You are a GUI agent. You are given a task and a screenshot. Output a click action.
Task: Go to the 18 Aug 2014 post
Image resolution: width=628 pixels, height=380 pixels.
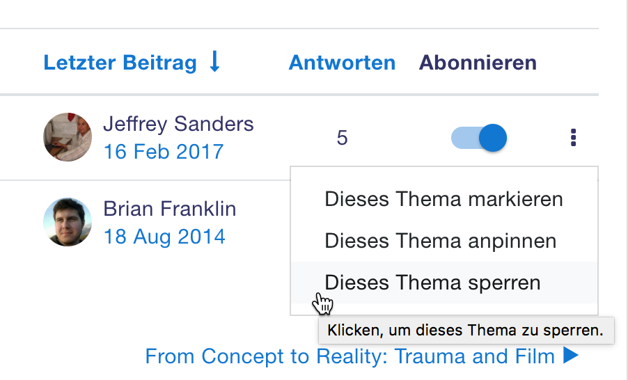(164, 237)
